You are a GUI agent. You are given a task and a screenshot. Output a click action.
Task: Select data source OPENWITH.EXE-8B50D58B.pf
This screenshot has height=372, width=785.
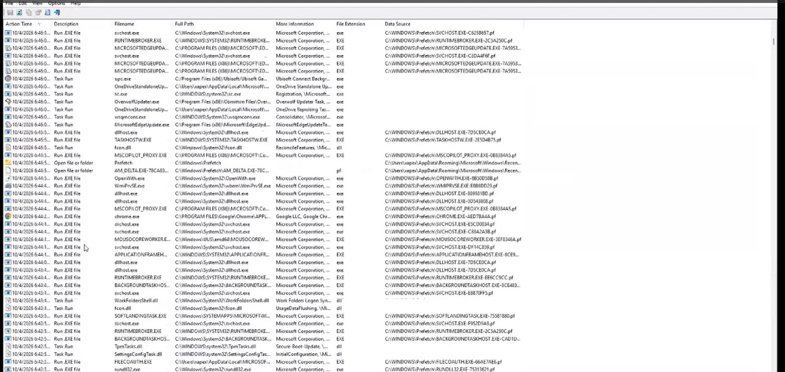point(442,178)
